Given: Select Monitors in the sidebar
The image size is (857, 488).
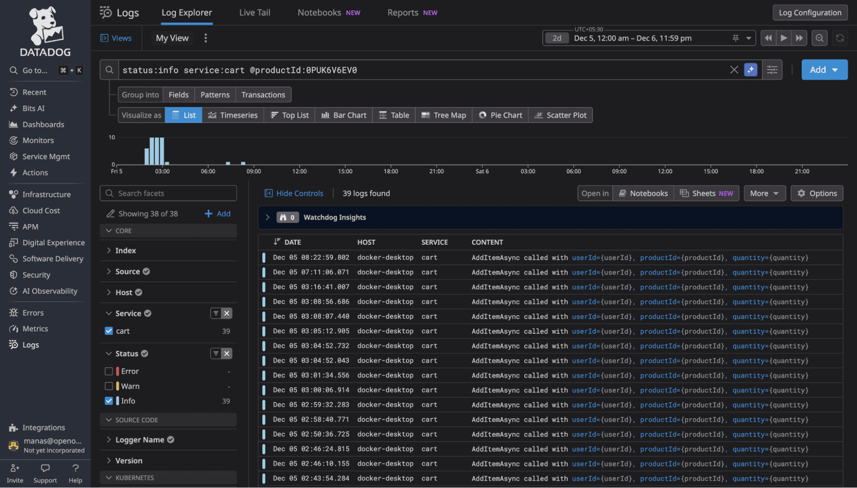Looking at the screenshot, I should [38, 140].
